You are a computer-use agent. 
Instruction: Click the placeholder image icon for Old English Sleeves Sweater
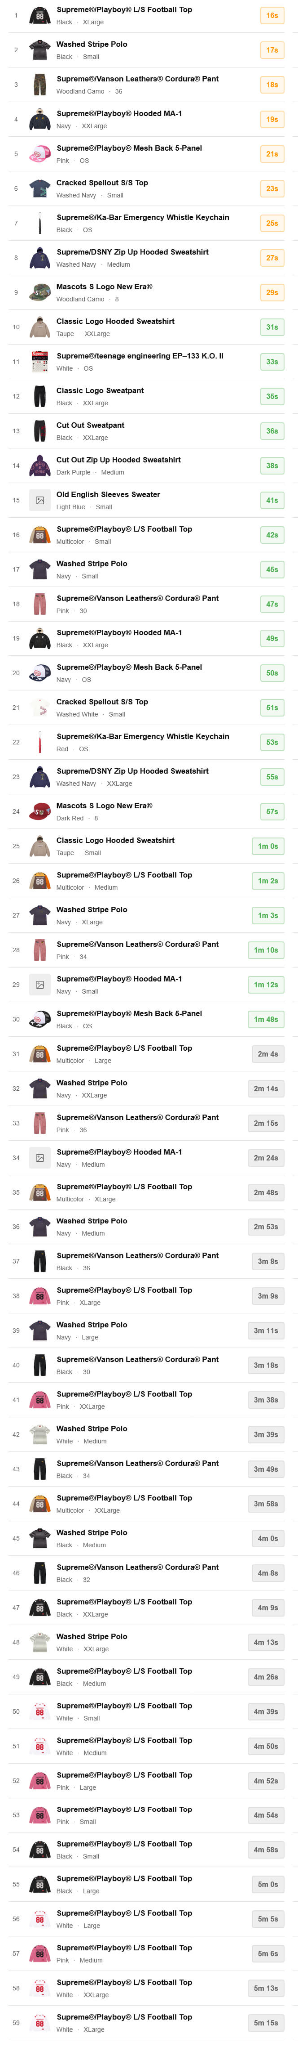coord(39,501)
